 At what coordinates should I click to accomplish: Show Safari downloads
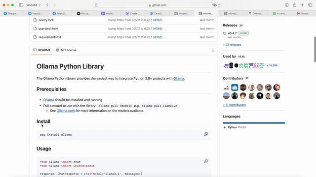pos(286,5)
